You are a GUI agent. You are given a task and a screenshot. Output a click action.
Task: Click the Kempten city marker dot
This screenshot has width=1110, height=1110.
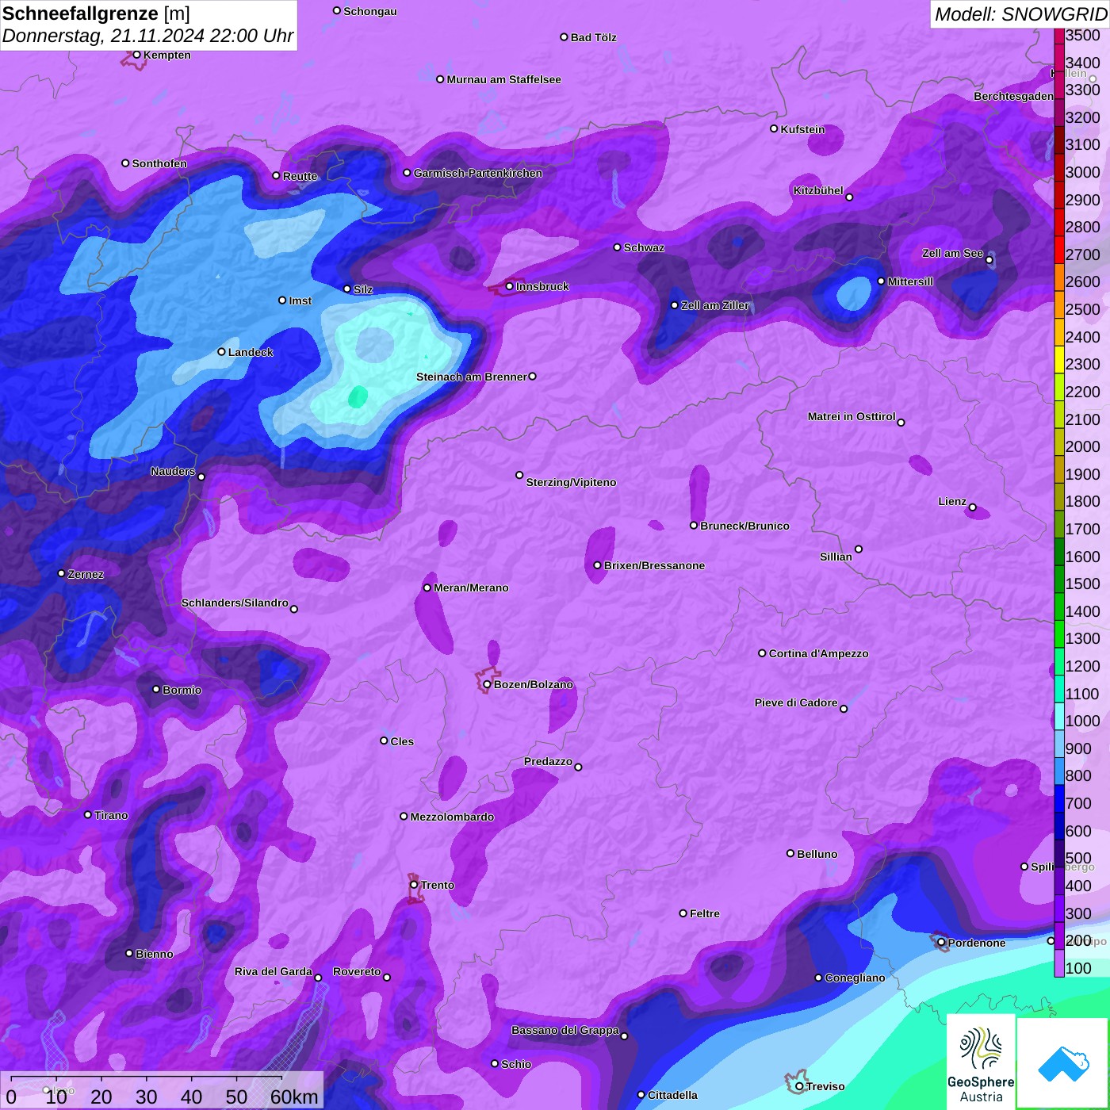(136, 55)
